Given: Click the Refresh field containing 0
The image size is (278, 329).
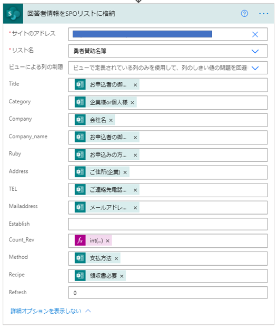Looking at the screenshot, I should click(x=168, y=293).
